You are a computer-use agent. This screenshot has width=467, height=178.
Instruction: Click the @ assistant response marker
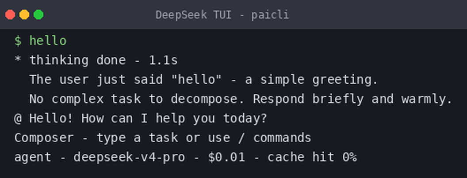pyautogui.click(x=18, y=119)
